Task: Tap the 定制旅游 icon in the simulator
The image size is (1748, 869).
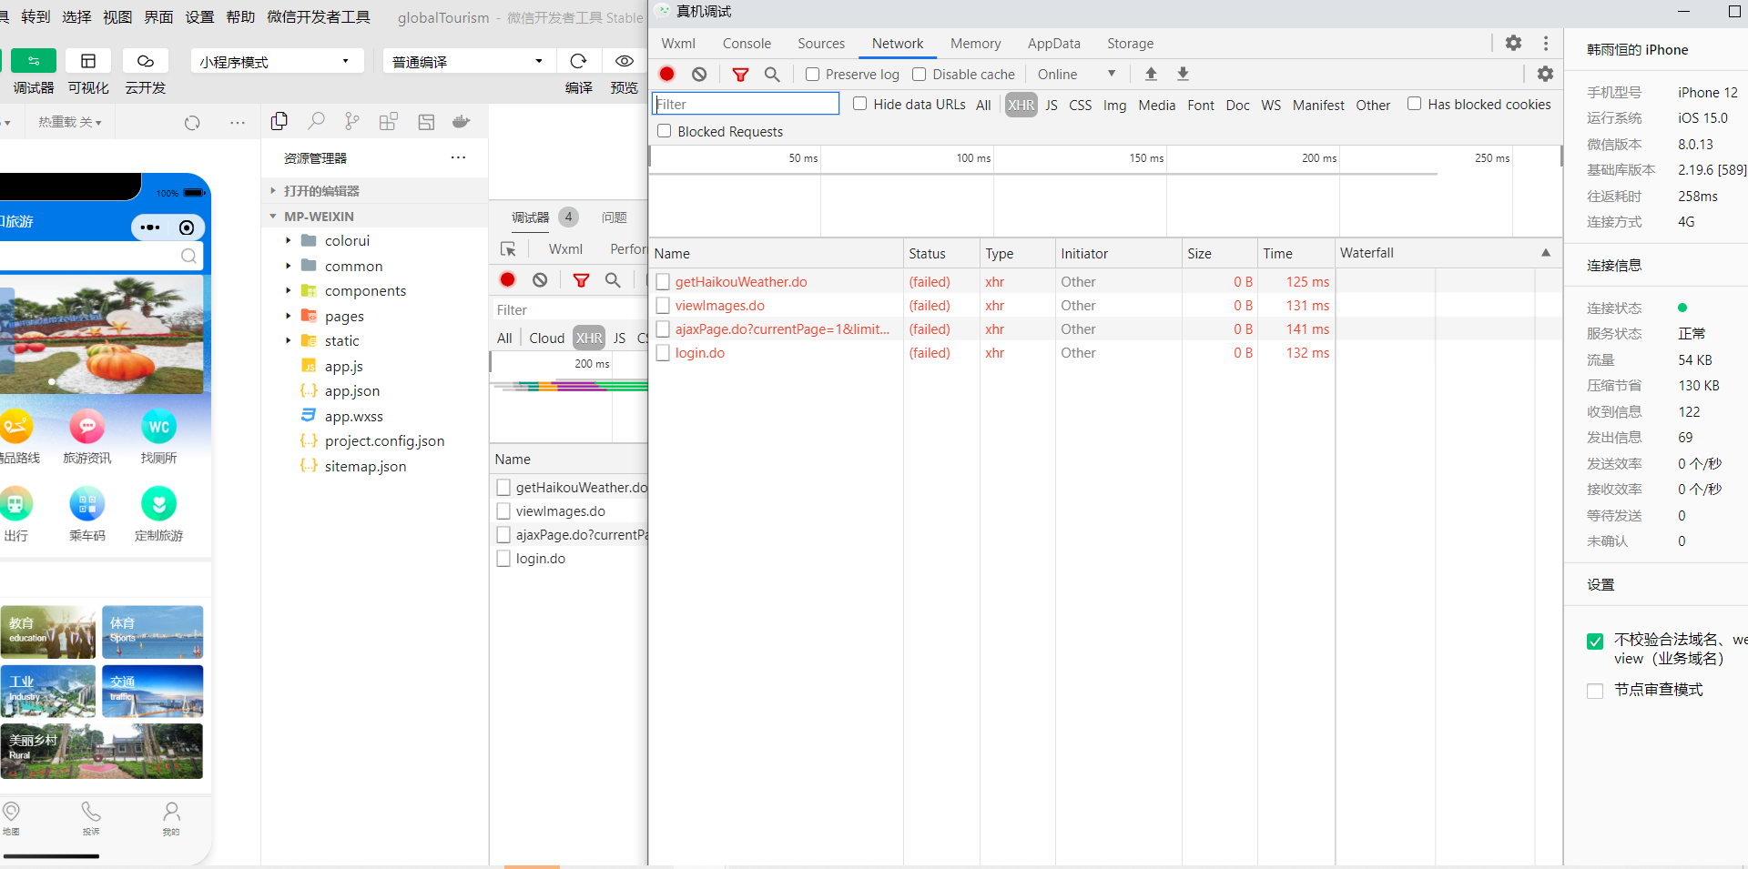Action: pos(159,503)
